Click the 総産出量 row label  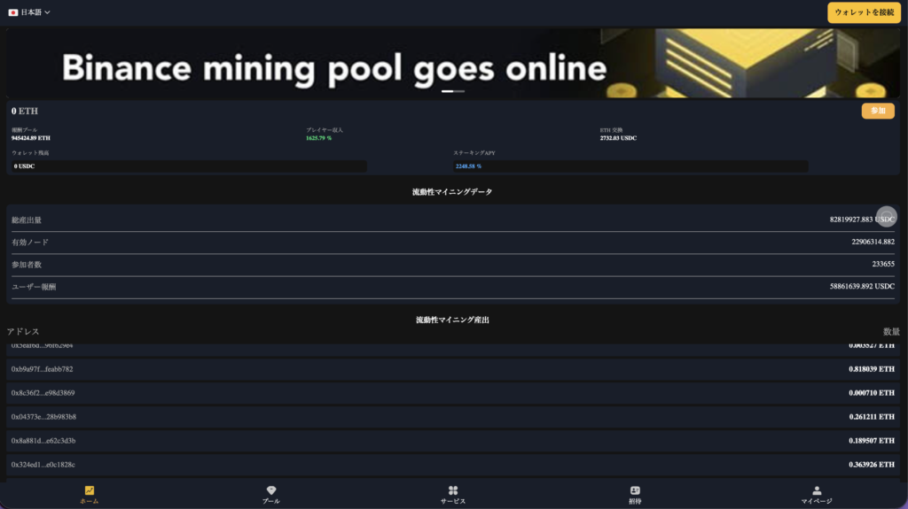[27, 220]
